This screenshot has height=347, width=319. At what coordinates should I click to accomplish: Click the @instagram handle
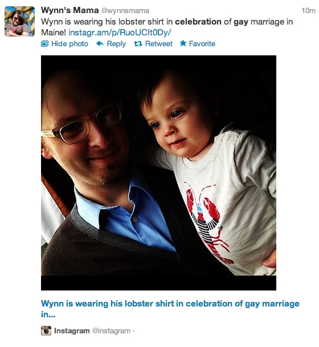(x=111, y=331)
